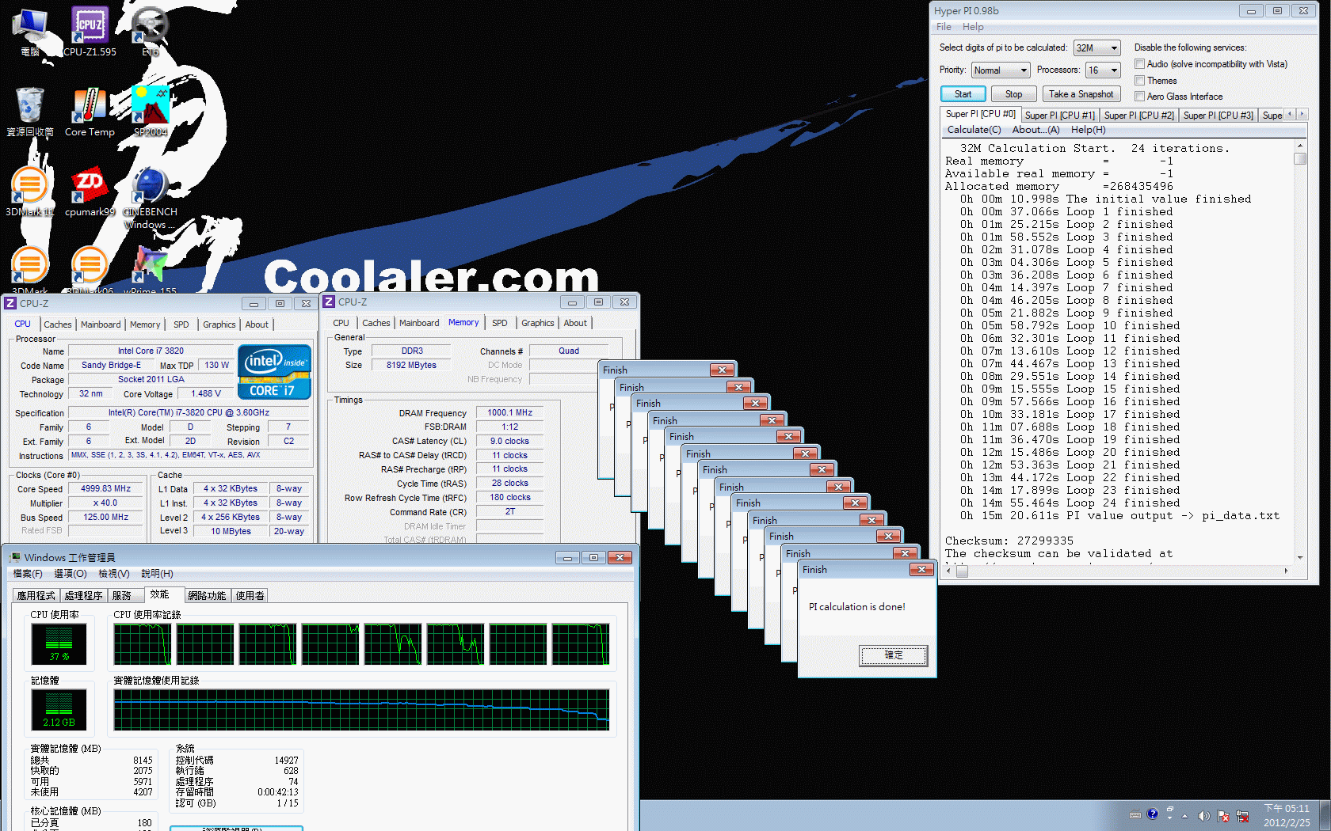Confirm the PI calculation done dialog with 確定
Screen dimensions: 1331x831
[893, 655]
